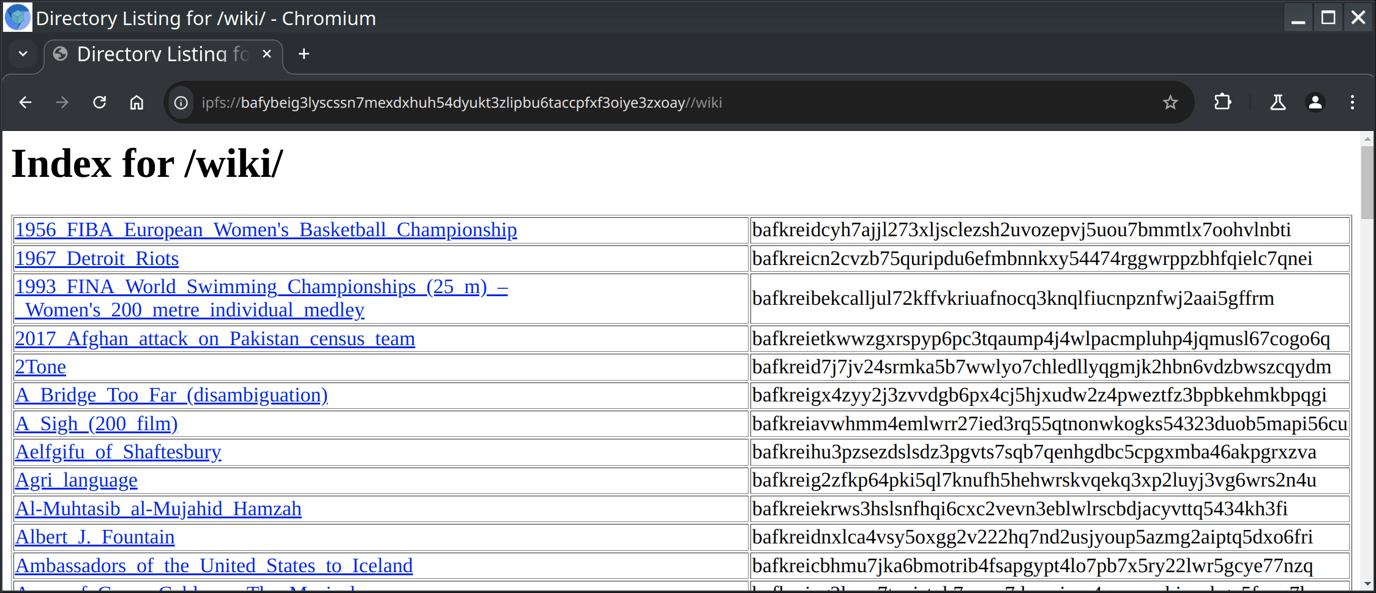Open the 2Tone article link
This screenshot has height=593, width=1376.
(40, 367)
